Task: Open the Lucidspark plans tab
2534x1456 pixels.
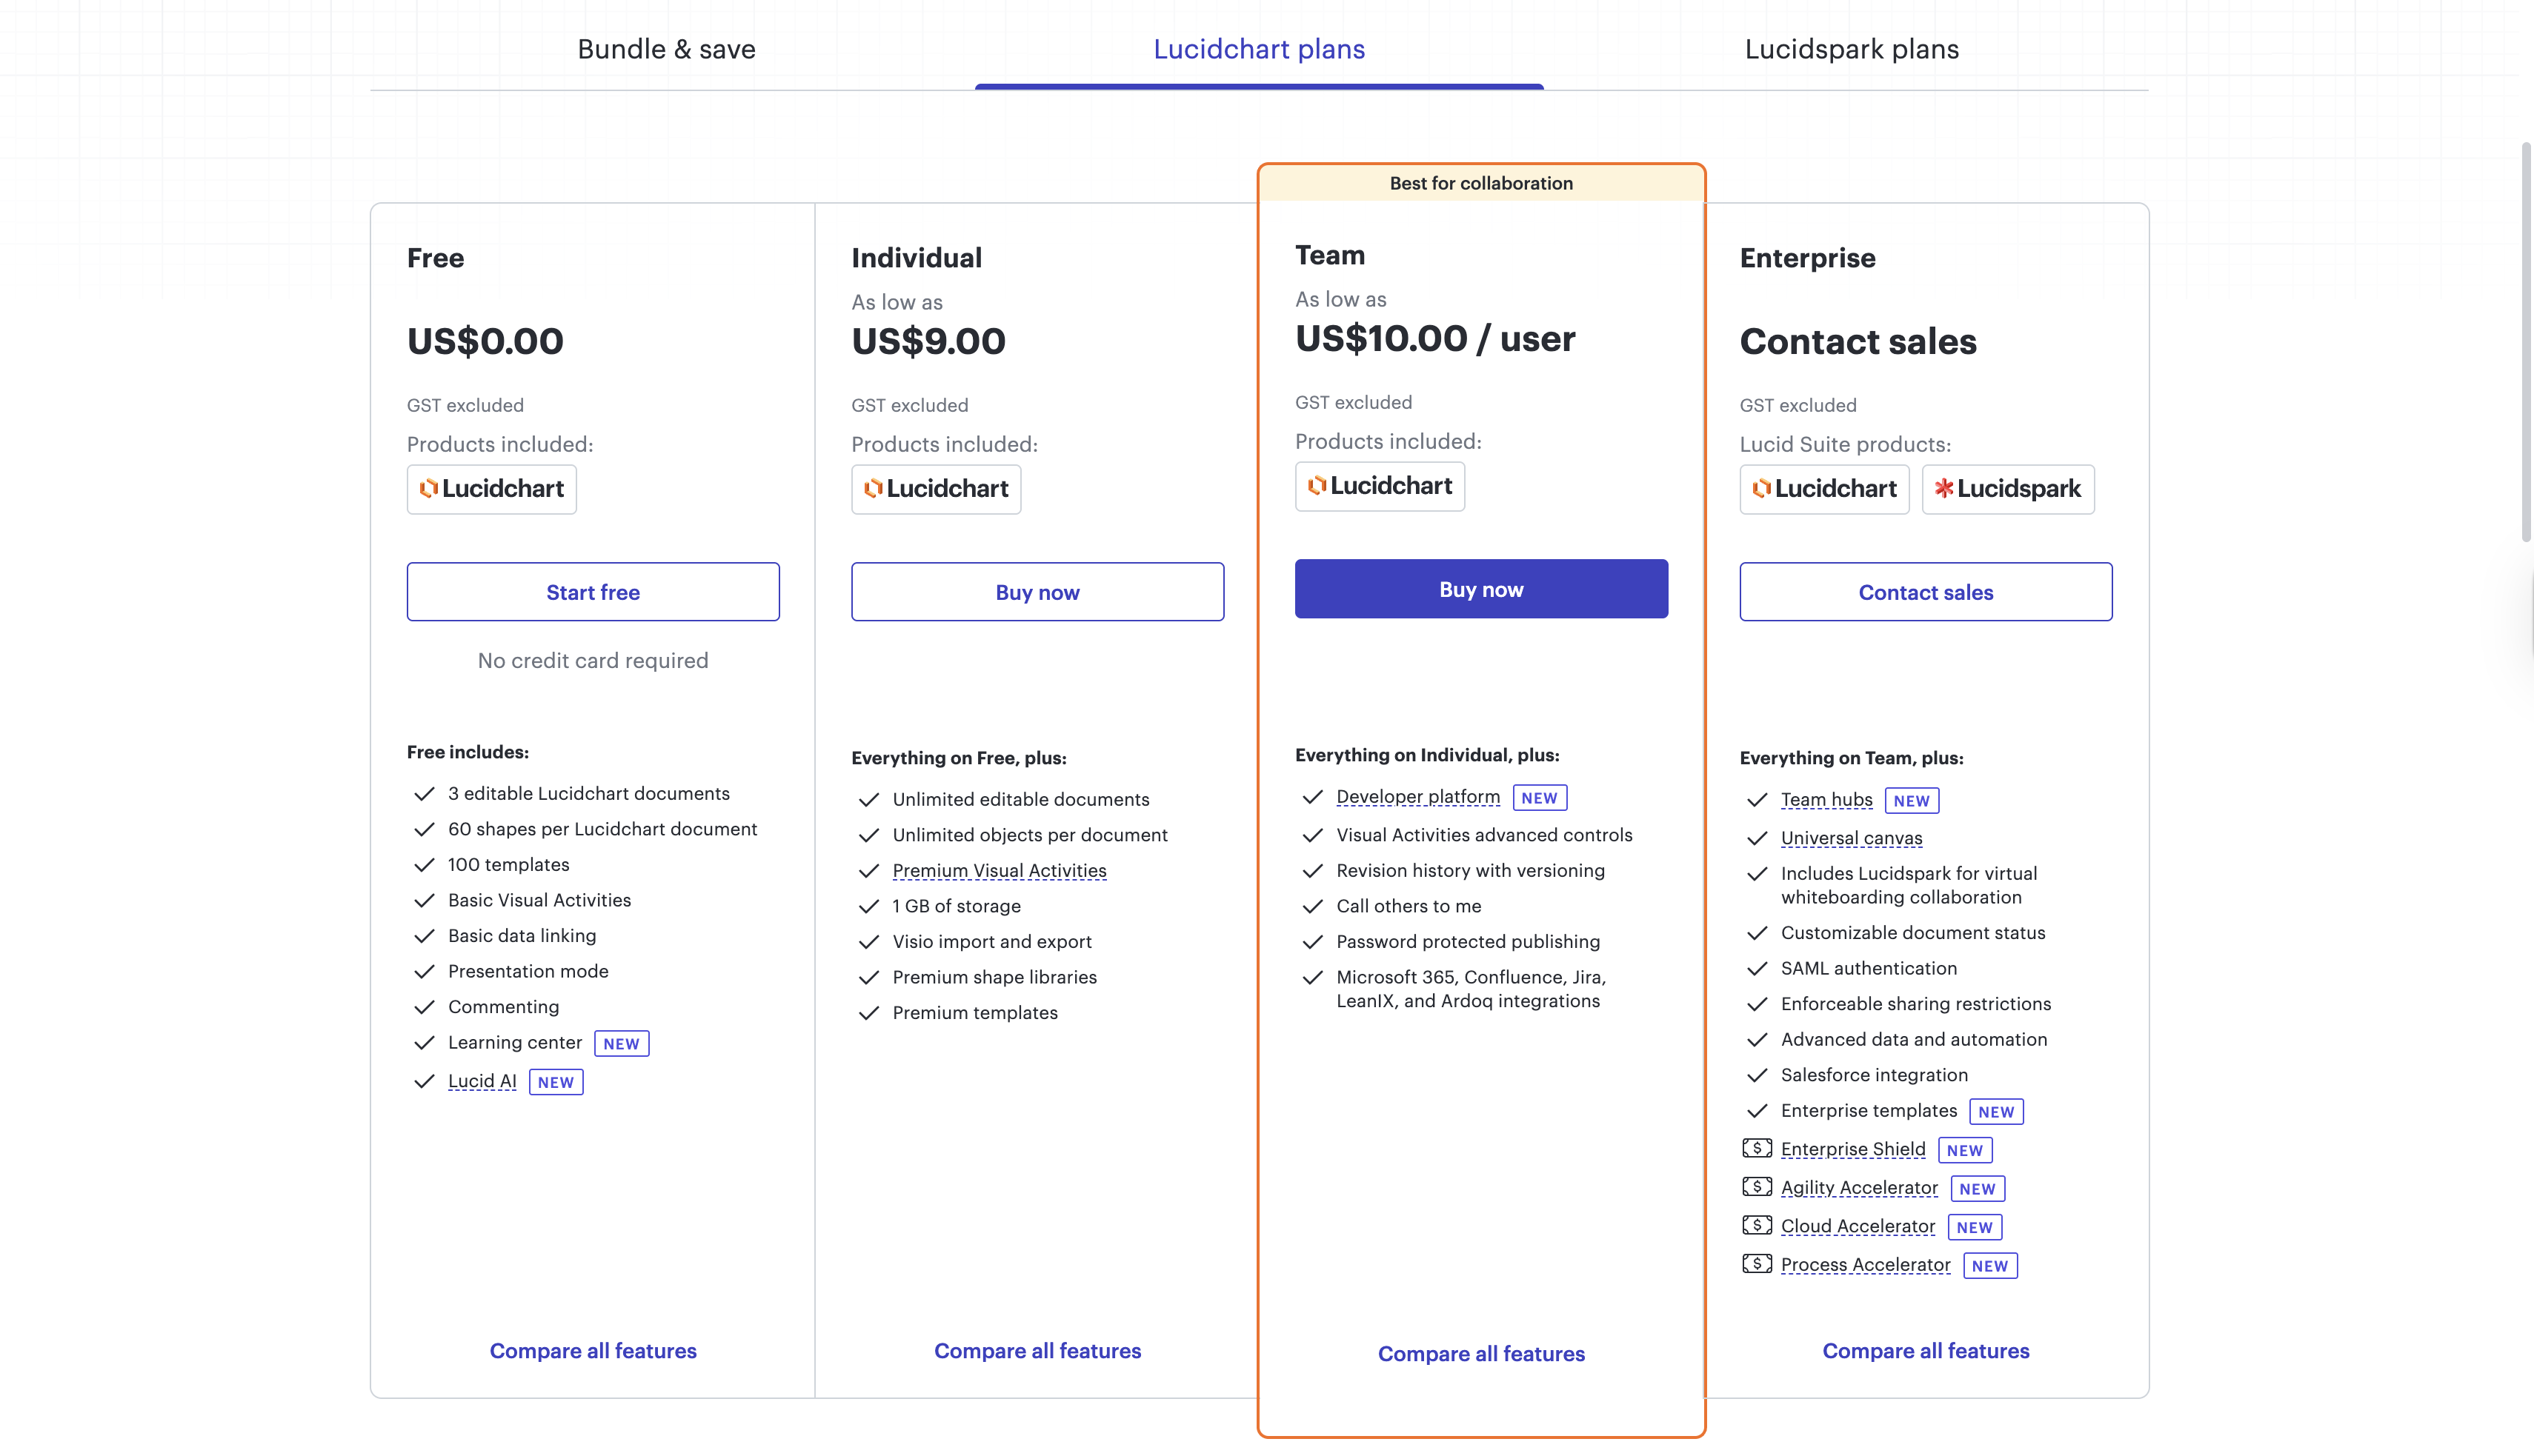Action: click(x=1852, y=49)
